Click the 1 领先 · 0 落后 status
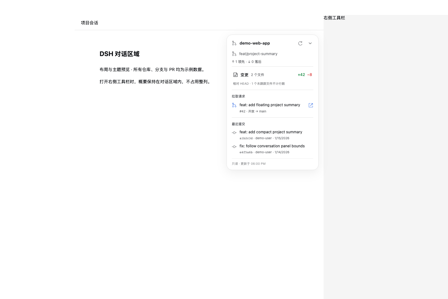 coord(246,62)
